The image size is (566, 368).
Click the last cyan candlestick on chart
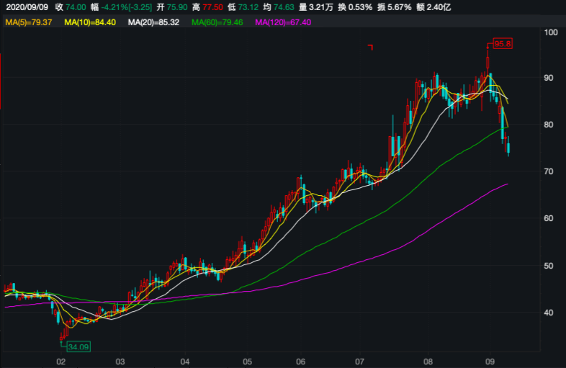[x=509, y=148]
